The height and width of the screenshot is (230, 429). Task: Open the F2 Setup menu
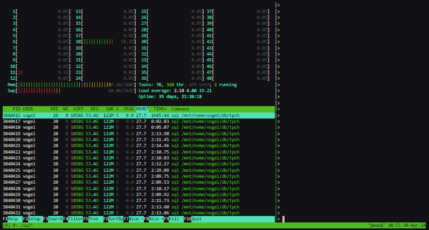pyautogui.click(x=33, y=219)
